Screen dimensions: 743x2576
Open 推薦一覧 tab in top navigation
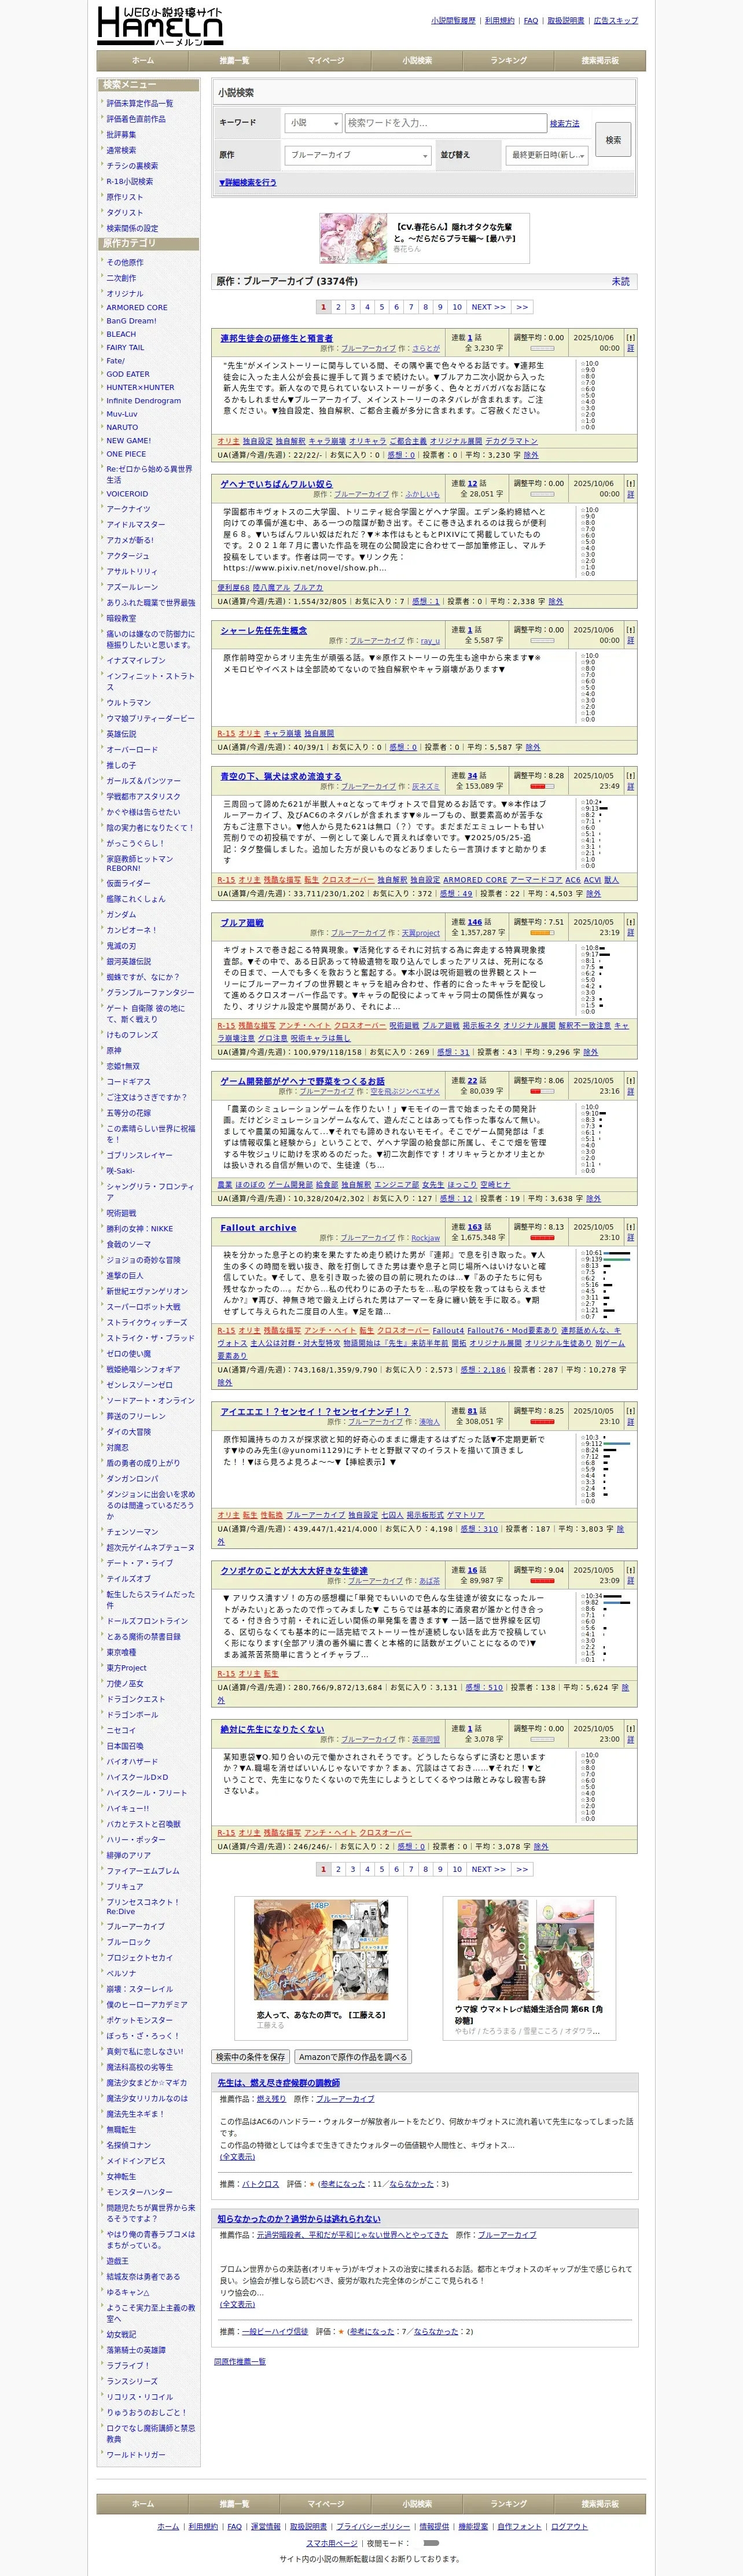click(234, 61)
